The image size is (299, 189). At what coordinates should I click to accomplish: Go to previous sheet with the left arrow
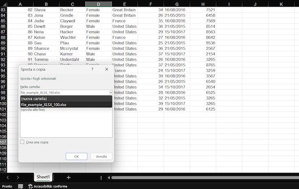(x=8, y=178)
